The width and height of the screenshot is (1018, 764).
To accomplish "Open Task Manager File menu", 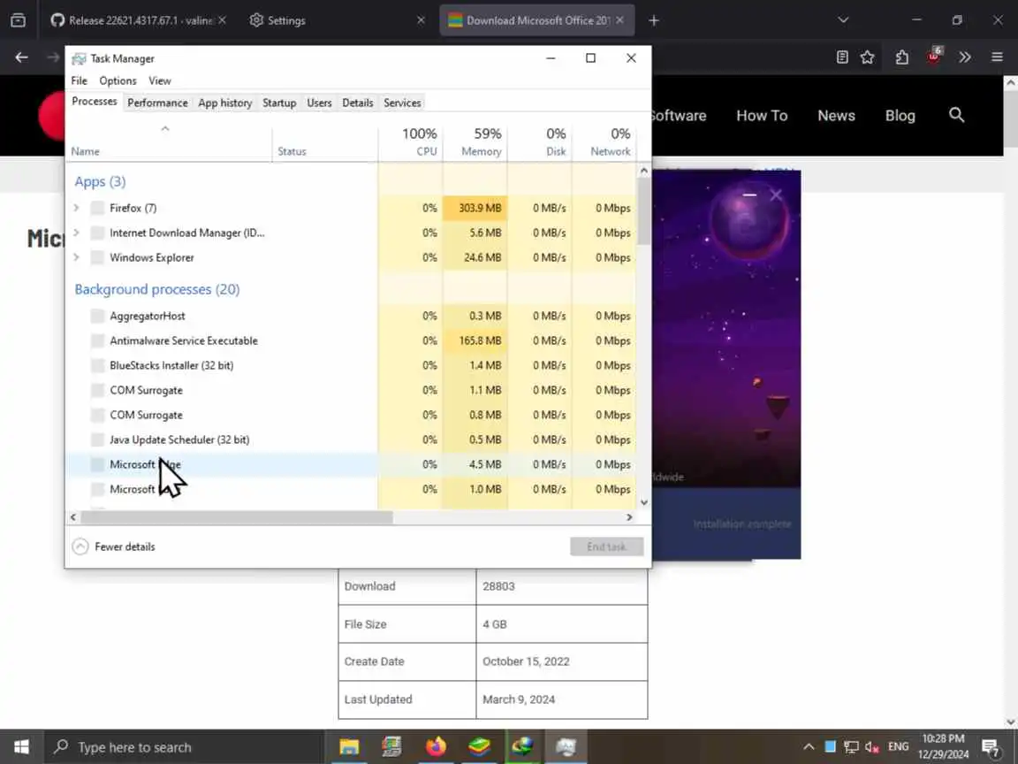I will click(80, 80).
